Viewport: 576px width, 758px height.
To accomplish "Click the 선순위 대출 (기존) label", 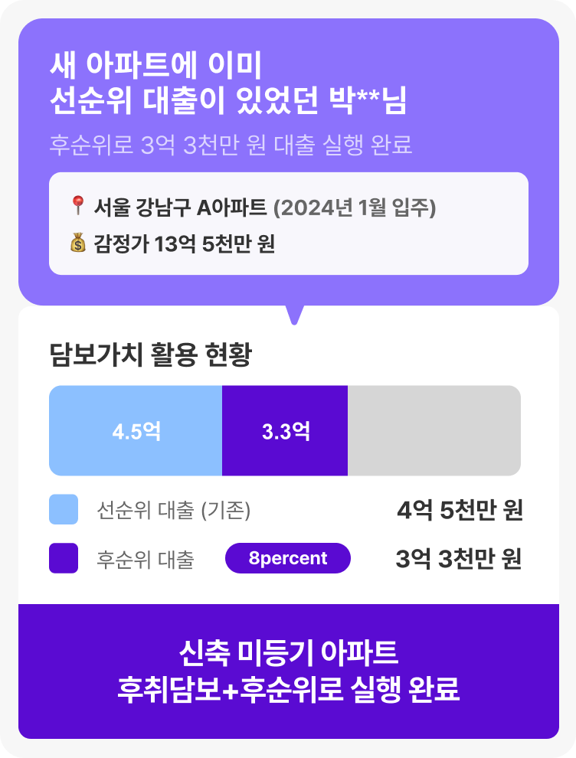I will [174, 510].
